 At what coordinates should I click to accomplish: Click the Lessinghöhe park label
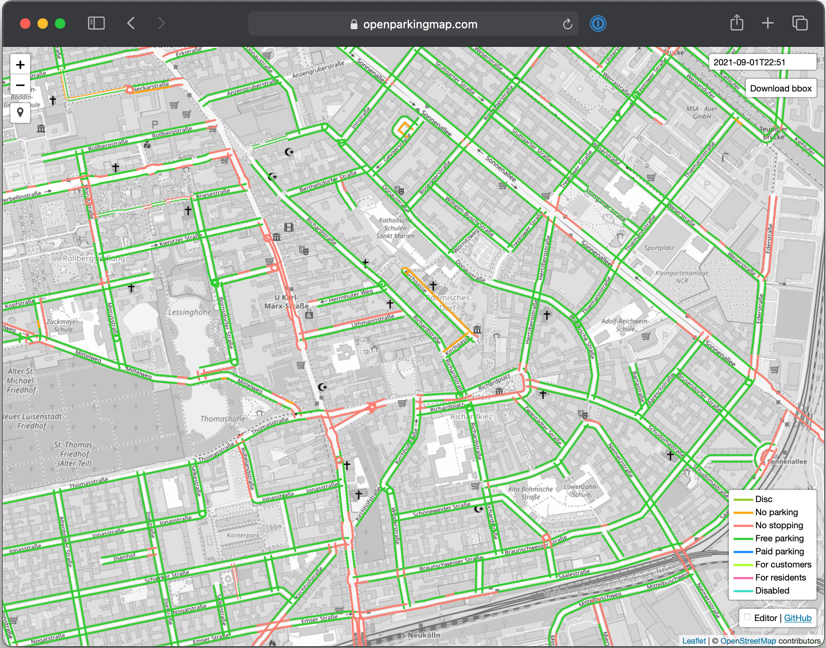click(190, 312)
